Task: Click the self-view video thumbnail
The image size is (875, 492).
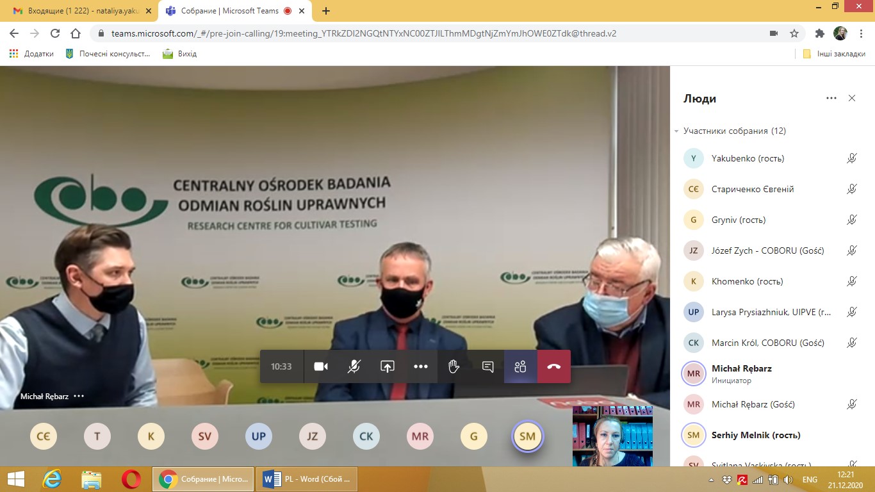Action: [x=612, y=436]
